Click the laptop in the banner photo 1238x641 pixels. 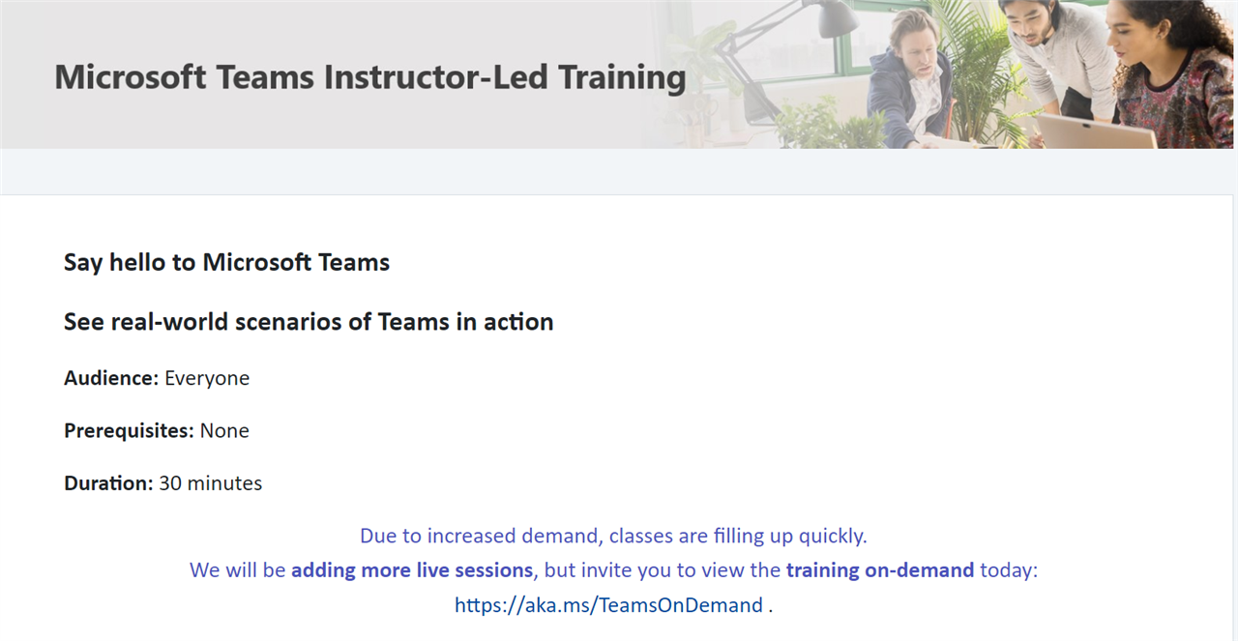pos(1098,131)
